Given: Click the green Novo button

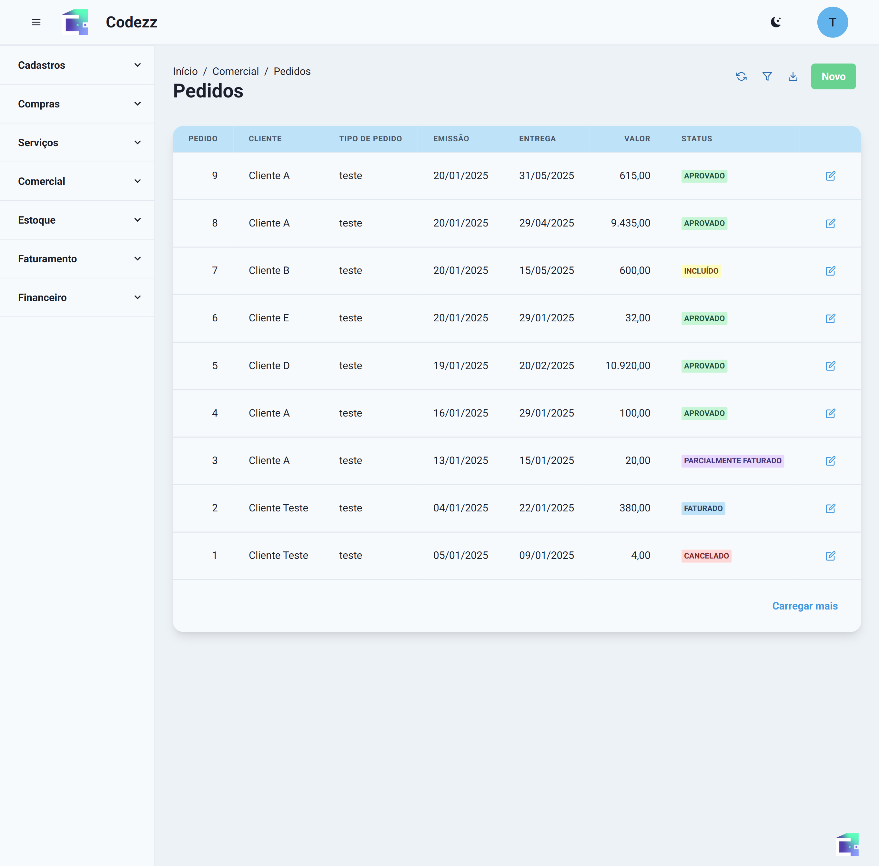Looking at the screenshot, I should click(x=833, y=76).
